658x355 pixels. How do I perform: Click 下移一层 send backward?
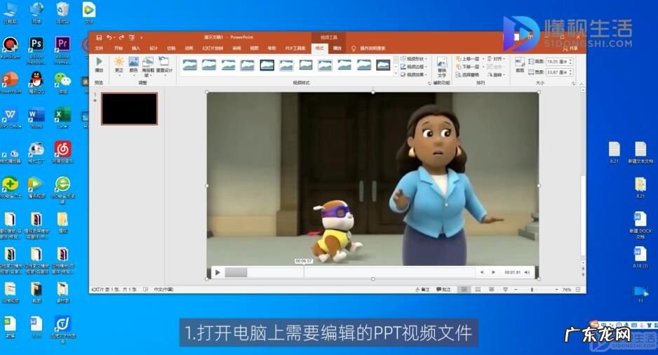tap(468, 67)
